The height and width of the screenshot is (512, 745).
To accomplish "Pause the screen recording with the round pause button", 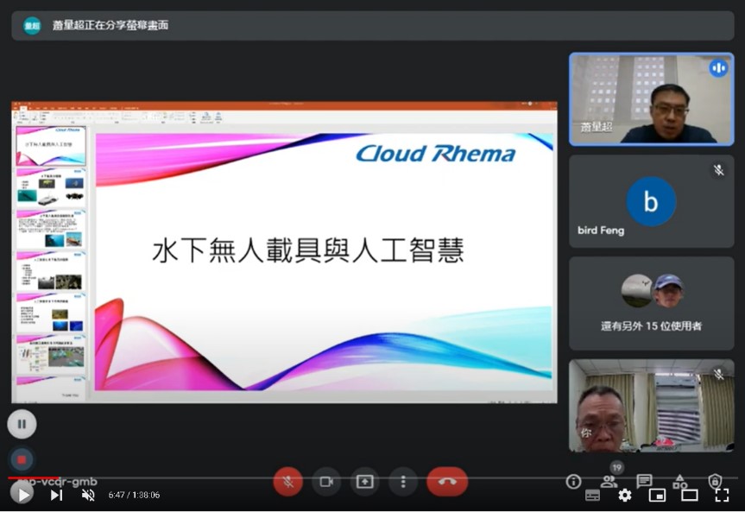I will coord(22,424).
